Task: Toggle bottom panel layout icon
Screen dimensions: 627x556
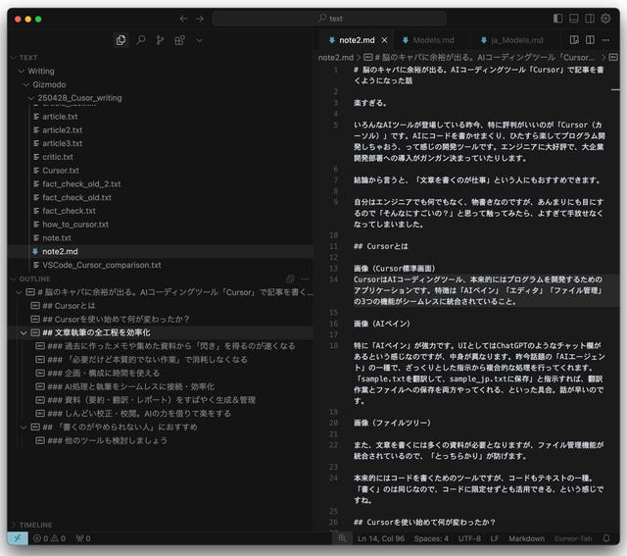Action: (x=574, y=19)
